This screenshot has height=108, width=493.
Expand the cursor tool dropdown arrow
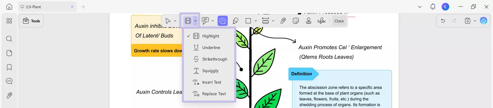click(175, 21)
